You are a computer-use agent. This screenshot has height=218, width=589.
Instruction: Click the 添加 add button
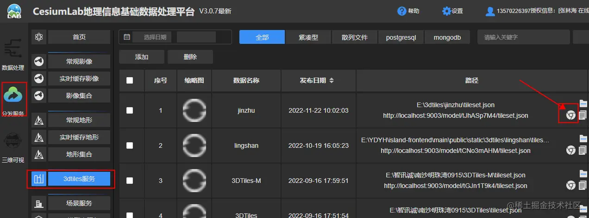[x=142, y=57]
